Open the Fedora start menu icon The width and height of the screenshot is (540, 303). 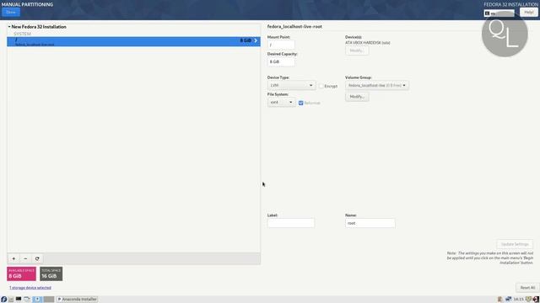tap(3, 300)
